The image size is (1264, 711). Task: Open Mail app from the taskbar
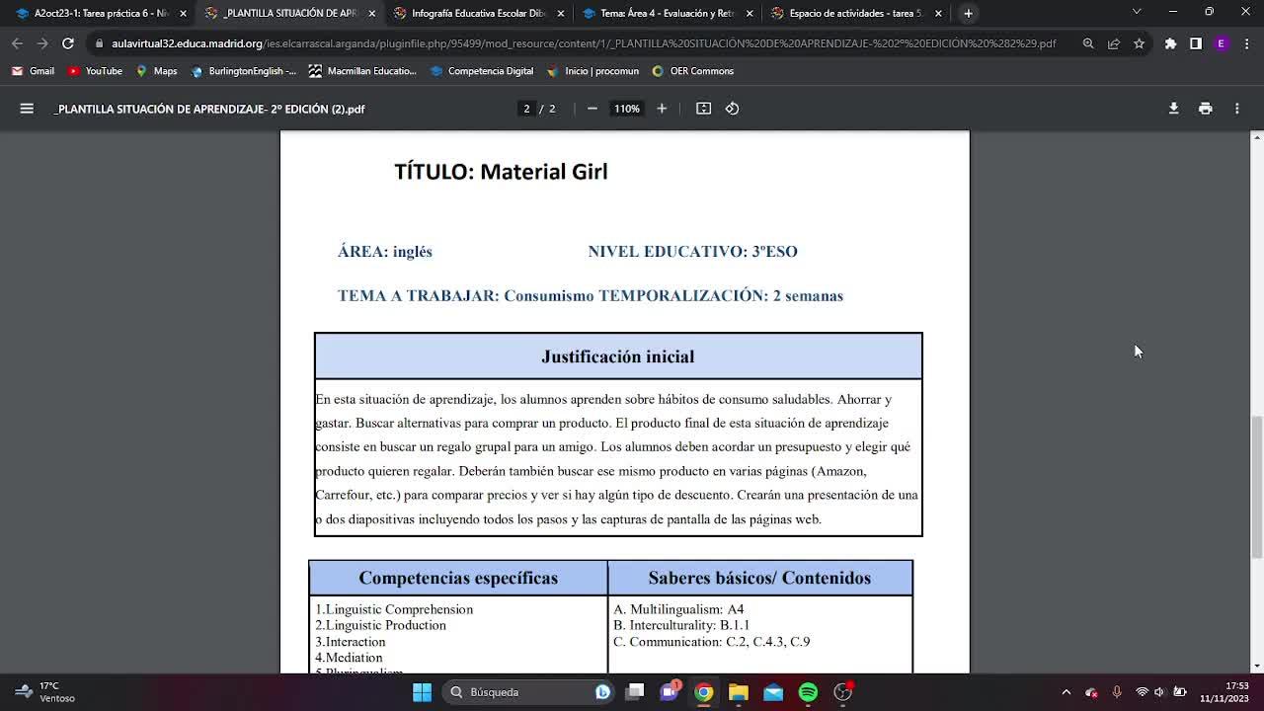(773, 692)
